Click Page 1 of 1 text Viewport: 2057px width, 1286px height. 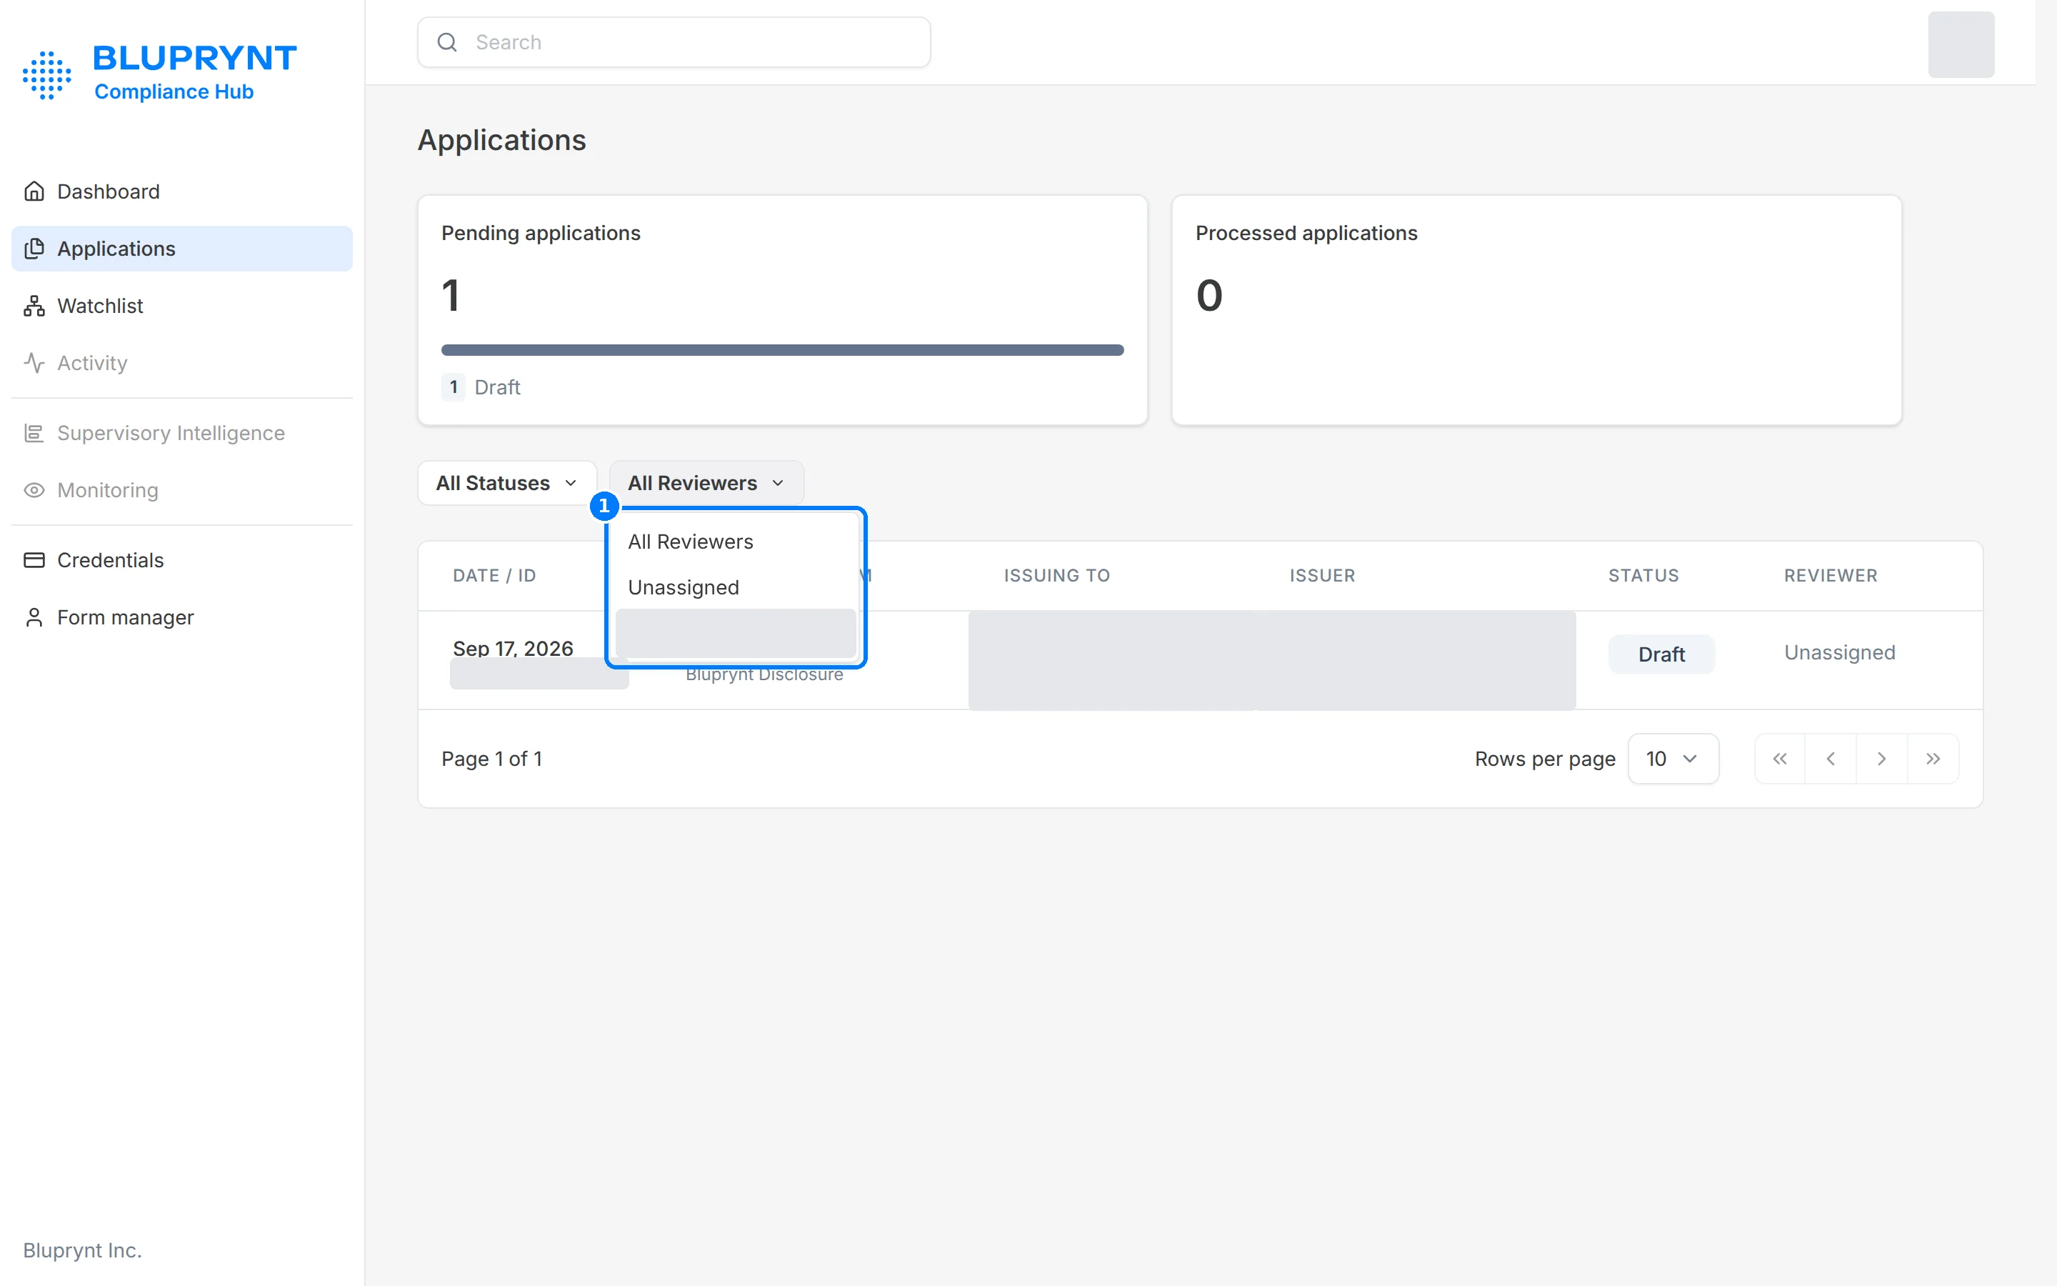(491, 759)
